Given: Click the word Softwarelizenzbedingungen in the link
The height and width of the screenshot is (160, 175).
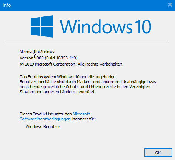Looking at the screenshot, I should [45, 119].
